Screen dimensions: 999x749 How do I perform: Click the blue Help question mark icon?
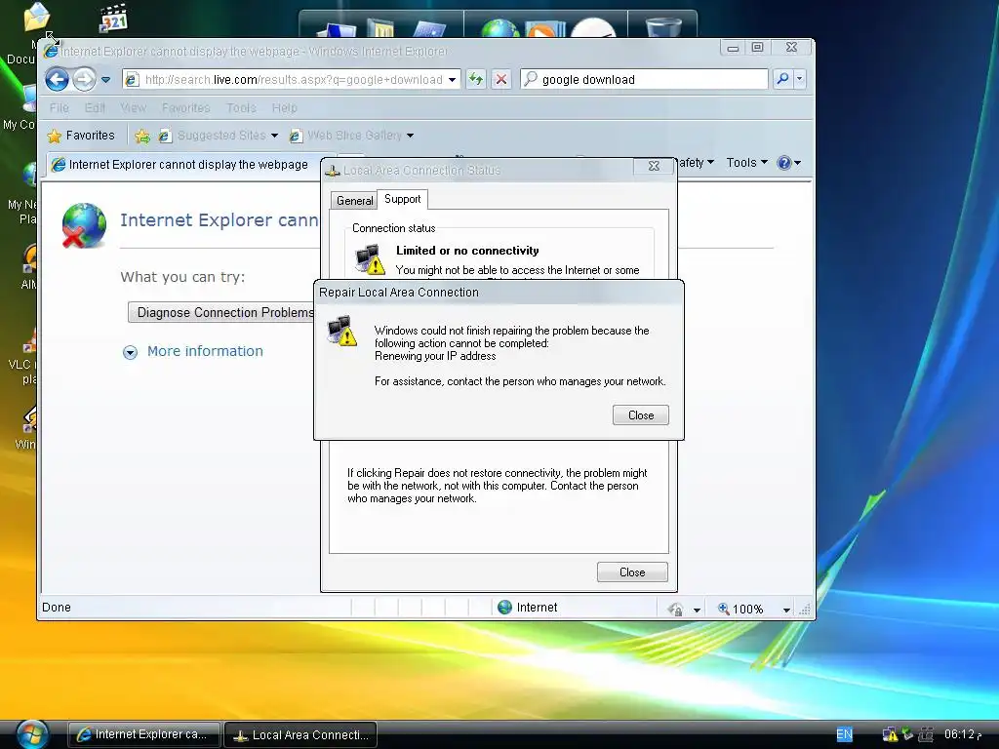click(x=784, y=163)
